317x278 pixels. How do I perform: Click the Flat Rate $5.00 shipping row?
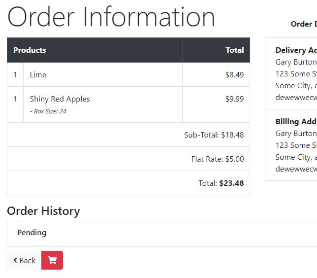128,159
